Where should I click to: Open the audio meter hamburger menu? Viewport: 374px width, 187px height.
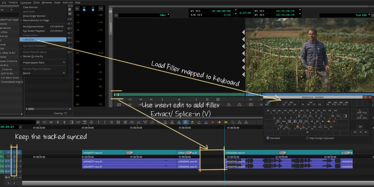tap(70, 14)
